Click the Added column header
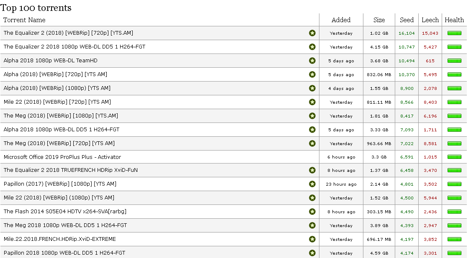The image size is (471, 258). [341, 20]
